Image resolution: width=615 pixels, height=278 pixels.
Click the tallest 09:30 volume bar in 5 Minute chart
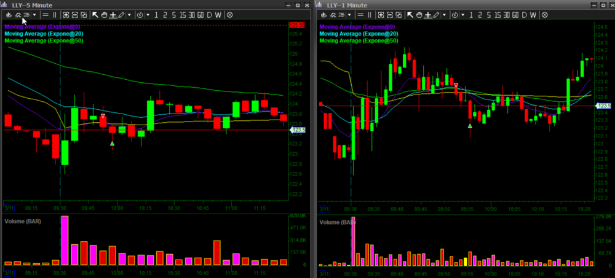pos(65,241)
